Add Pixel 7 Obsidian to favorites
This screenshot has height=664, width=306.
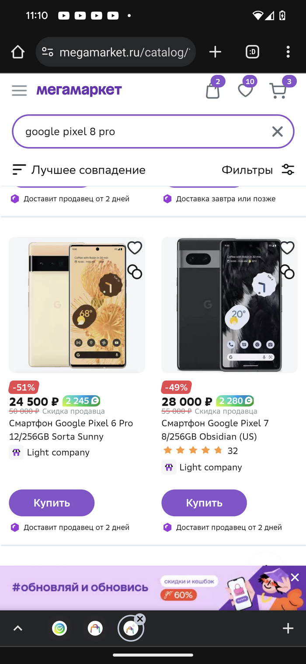coord(287,248)
